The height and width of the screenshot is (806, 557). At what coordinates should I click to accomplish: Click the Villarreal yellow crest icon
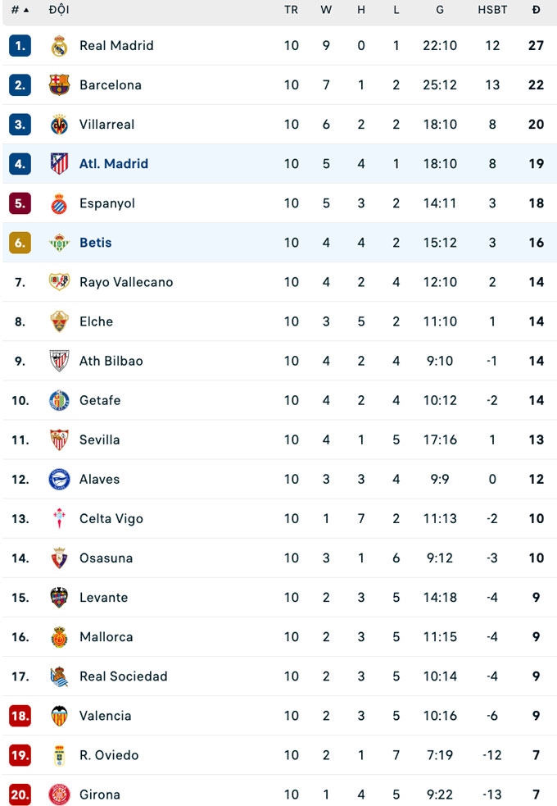click(59, 125)
